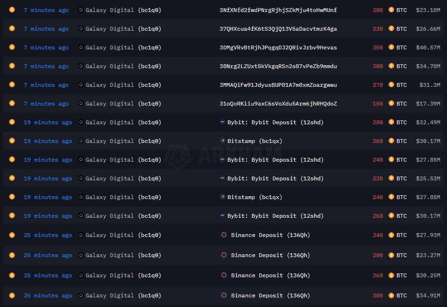Select the 200 BTC amount in the $23.27M row
This screenshot has height=307, width=447.
(378, 255)
